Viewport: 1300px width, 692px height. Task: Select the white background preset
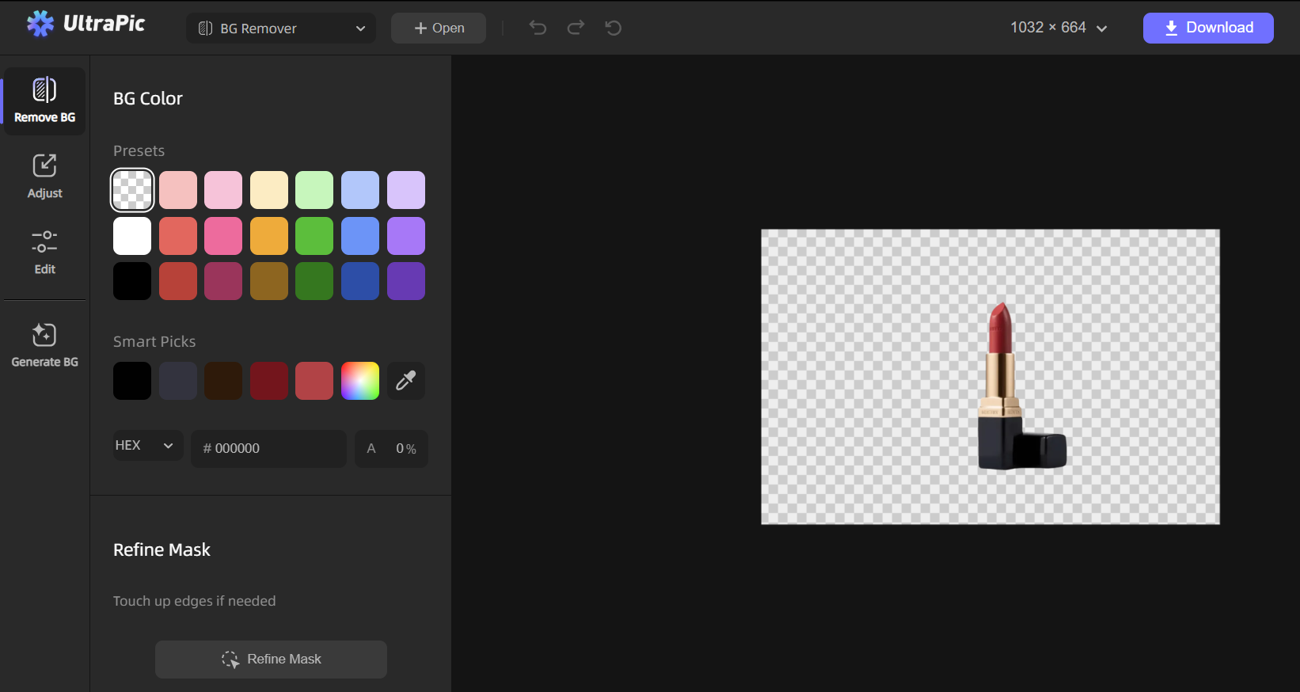(132, 236)
